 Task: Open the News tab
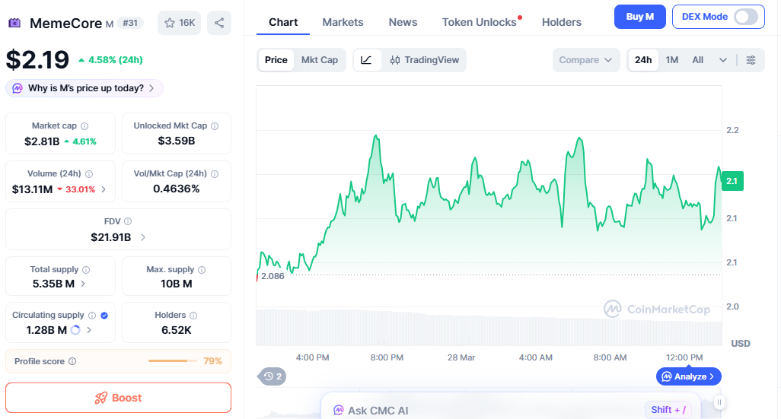tap(403, 22)
